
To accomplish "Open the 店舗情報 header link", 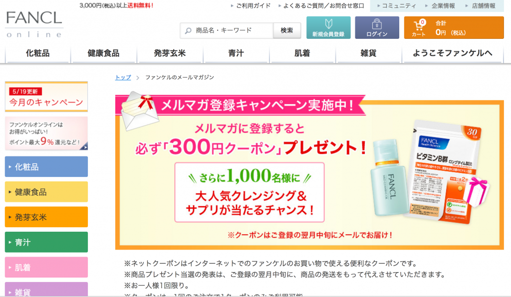I will coord(484,6).
